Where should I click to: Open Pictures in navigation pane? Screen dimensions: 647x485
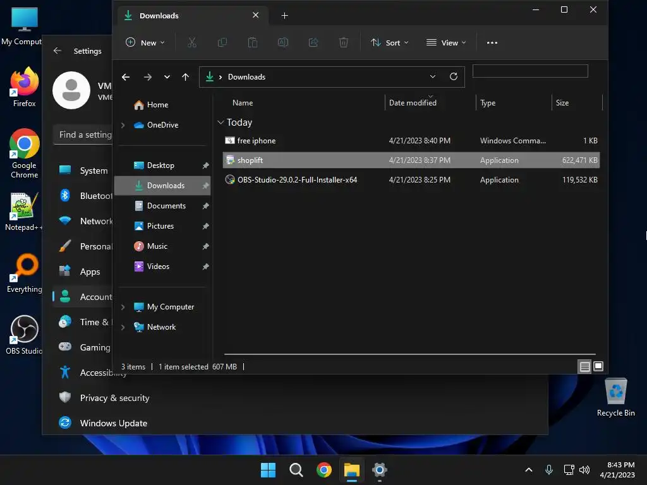click(154, 226)
